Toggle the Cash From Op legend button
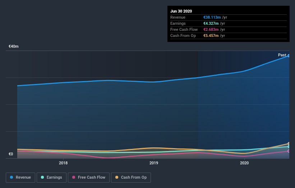Screen dimensions: 295x188 [x=131, y=178]
